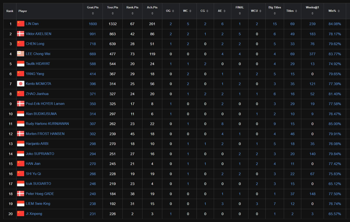The width and height of the screenshot is (350, 222).
Task: Click AXELSEN's FINAL value 5
Action: 240,34
